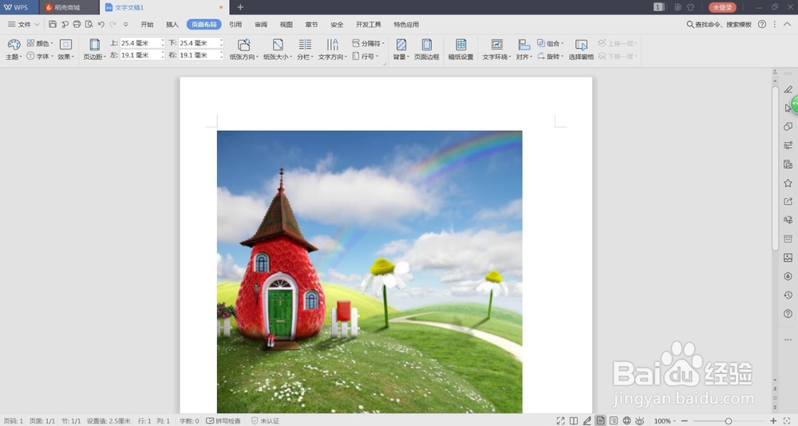Switch to the 视图 view tab
798x426 pixels.
[286, 25]
